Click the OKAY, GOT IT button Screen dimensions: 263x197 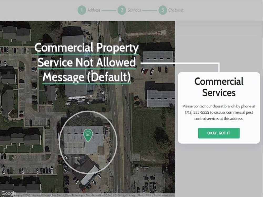click(219, 133)
